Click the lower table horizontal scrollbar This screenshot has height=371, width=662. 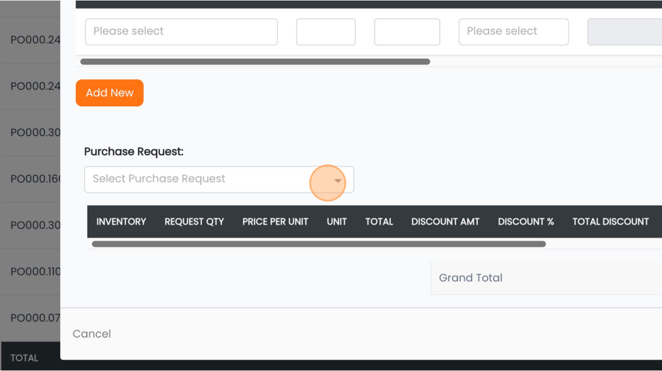[x=319, y=244]
